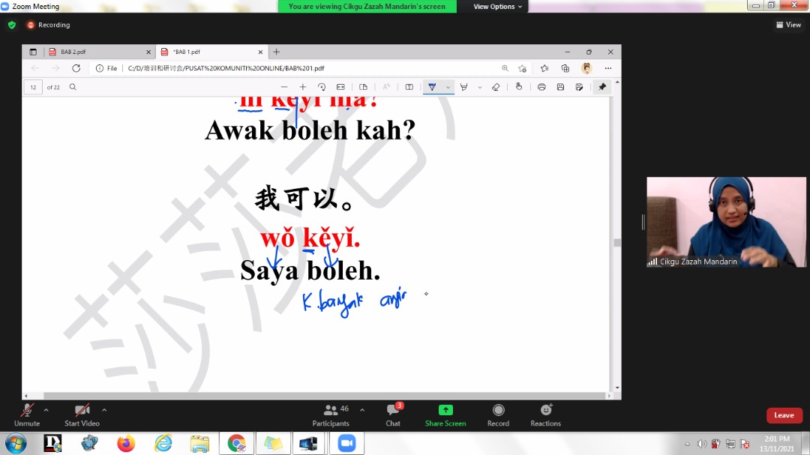Screen dimensions: 810x455
Task: Leave the Zoom meeting
Action: click(x=784, y=415)
